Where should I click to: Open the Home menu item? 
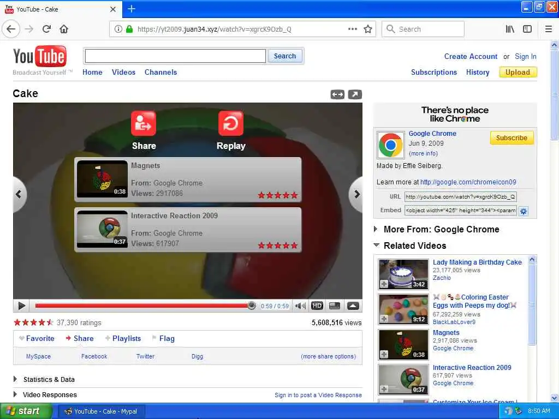coord(92,72)
